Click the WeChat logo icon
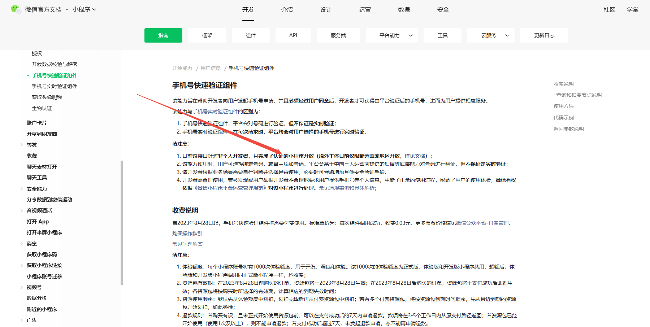Image resolution: width=650 pixels, height=327 pixels. pyautogui.click(x=16, y=9)
